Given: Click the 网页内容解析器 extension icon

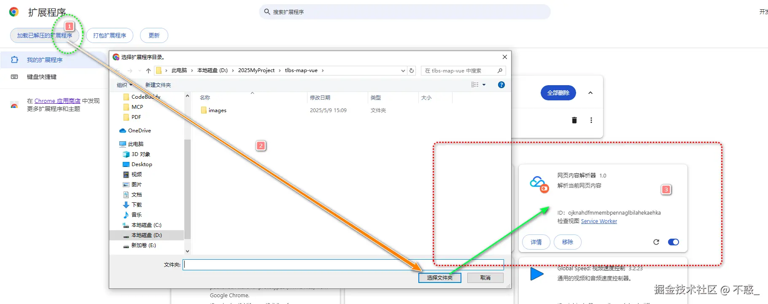Looking at the screenshot, I should click(539, 184).
